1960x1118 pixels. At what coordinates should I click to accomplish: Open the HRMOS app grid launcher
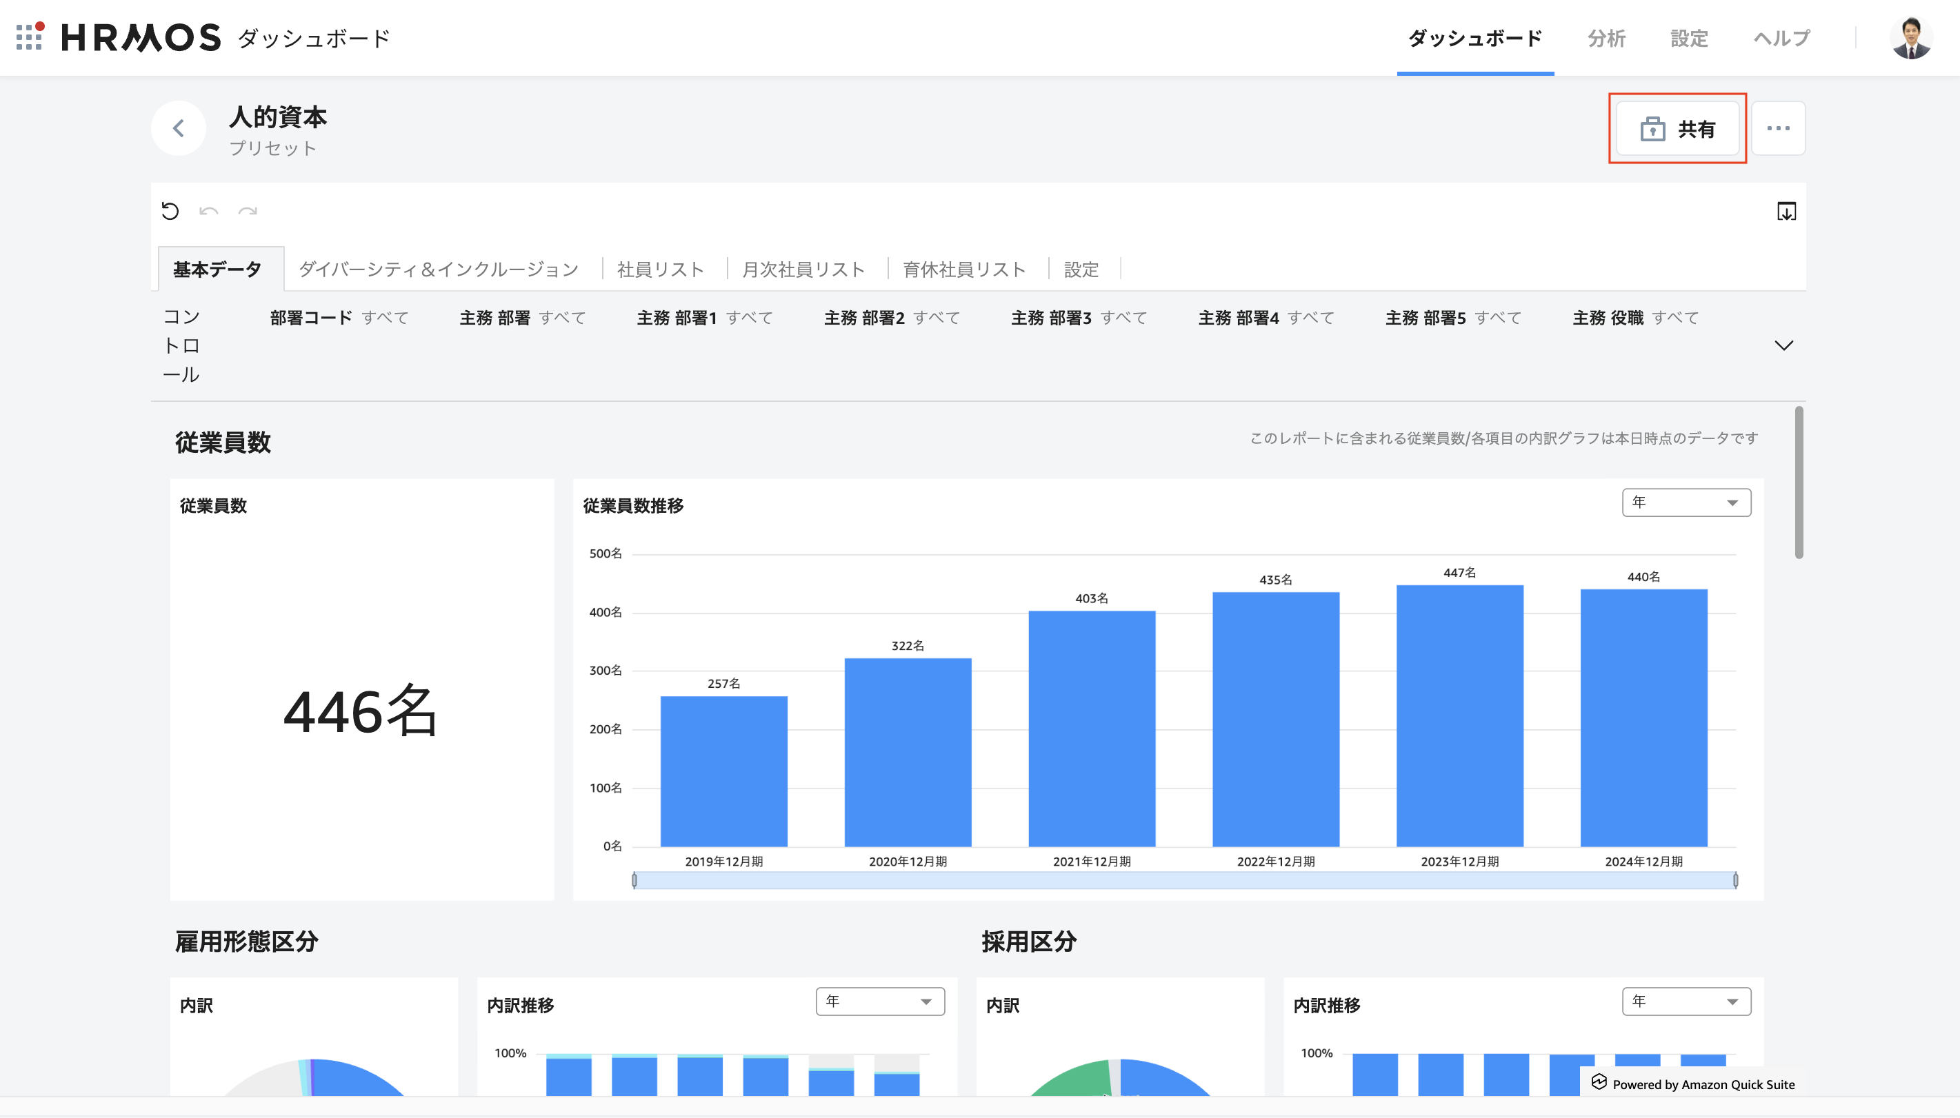click(29, 37)
